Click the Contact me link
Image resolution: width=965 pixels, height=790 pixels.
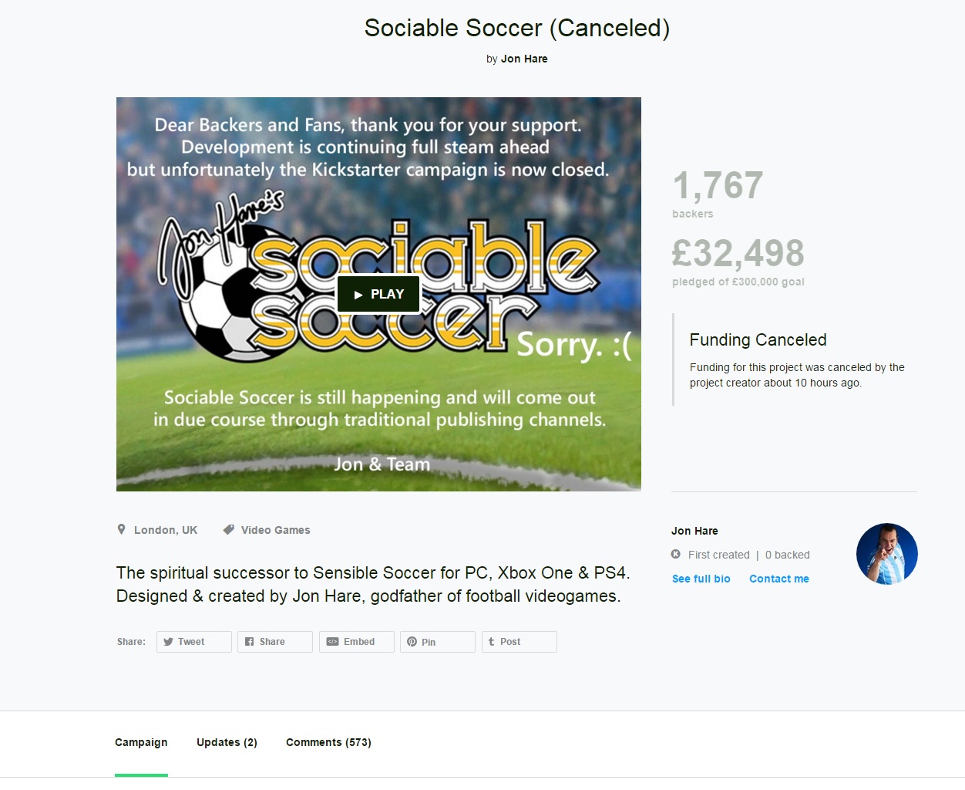[x=778, y=579]
